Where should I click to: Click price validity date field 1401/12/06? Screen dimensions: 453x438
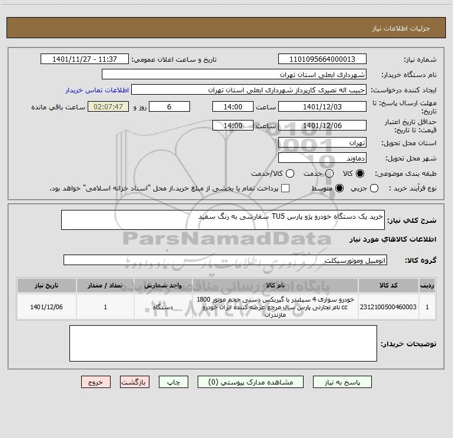tap(322, 126)
